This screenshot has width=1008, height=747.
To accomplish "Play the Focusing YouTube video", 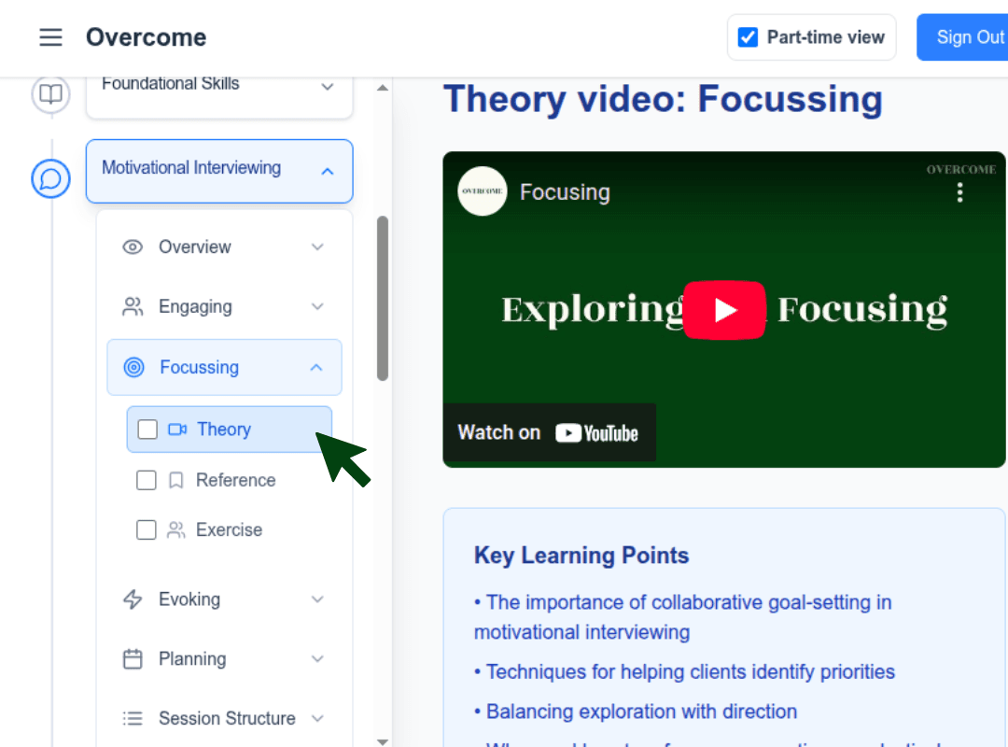I will pyautogui.click(x=724, y=309).
